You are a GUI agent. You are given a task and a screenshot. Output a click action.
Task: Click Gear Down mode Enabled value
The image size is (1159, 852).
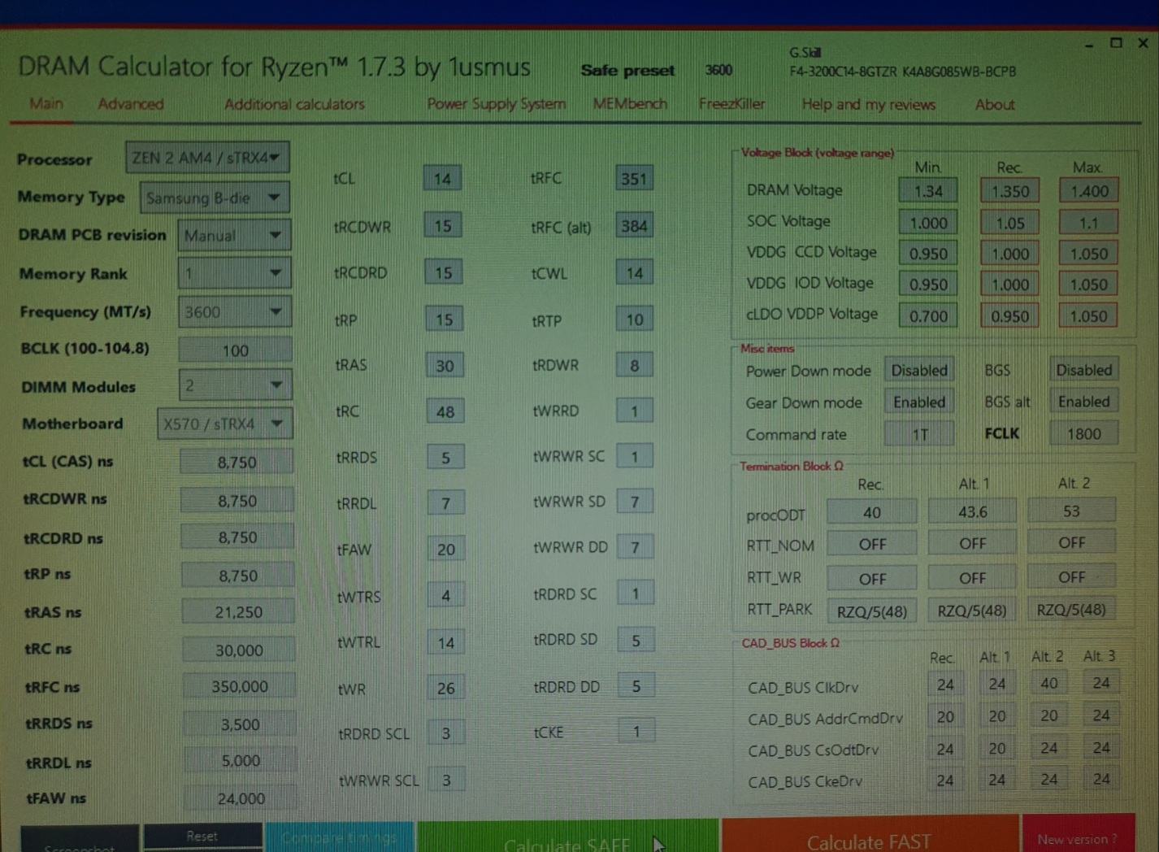click(919, 402)
